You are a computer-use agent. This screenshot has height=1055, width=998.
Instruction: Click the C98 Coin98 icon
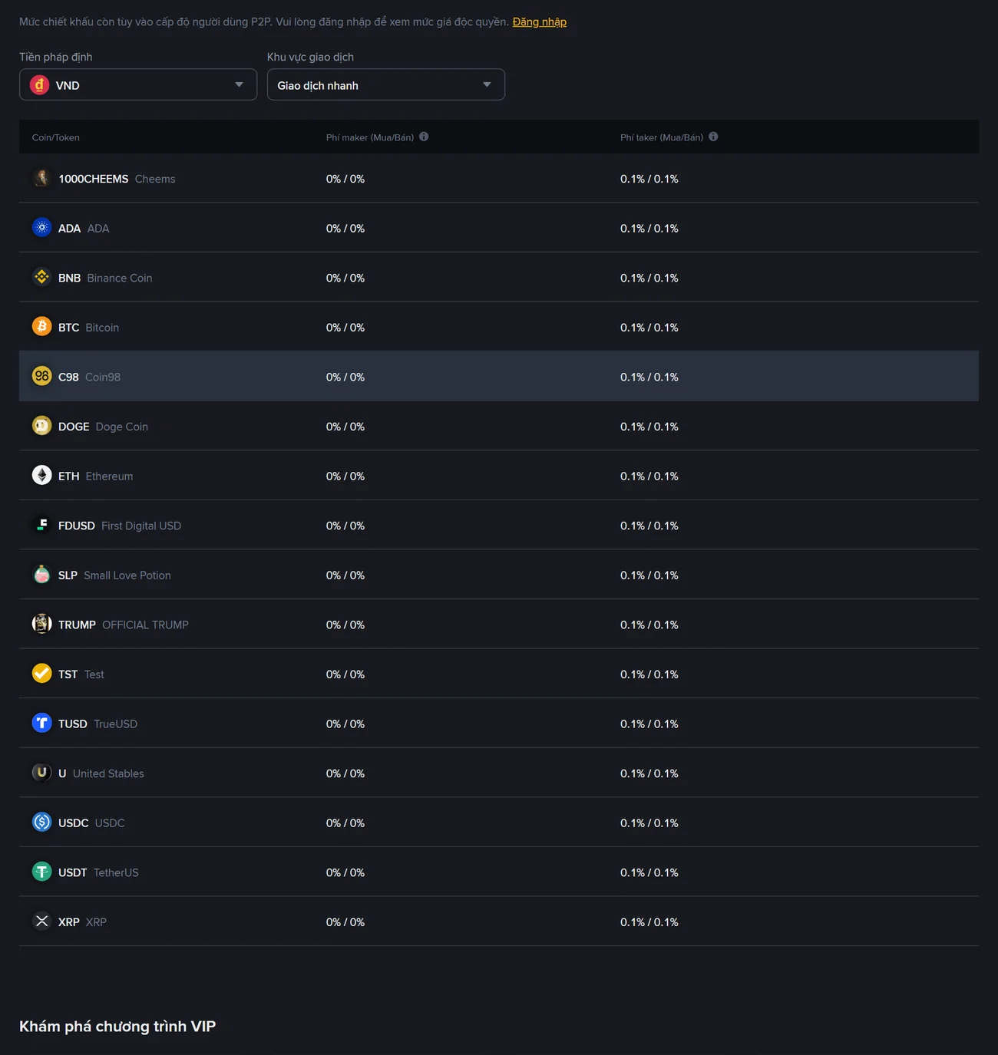[x=41, y=376]
